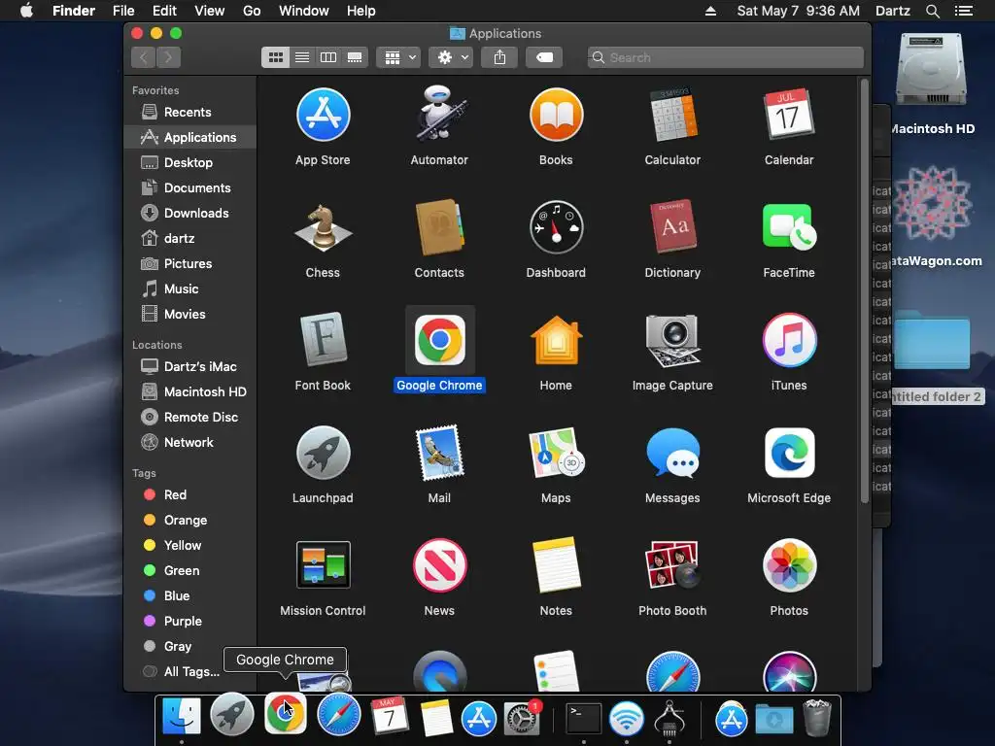Viewport: 995px width, 746px height.
Task: Go to Downloads in the sidebar
Action: (x=190, y=213)
